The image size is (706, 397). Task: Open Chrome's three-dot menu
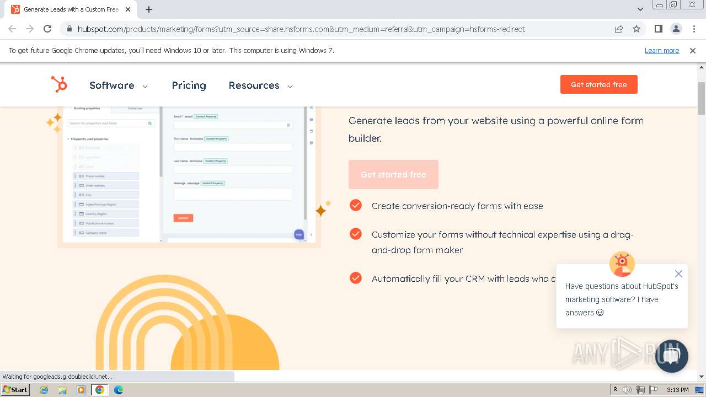coord(693,29)
